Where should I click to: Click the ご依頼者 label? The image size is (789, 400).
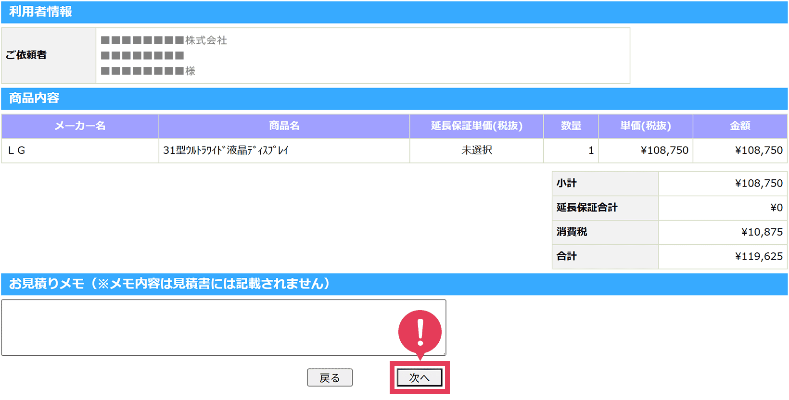coord(26,55)
